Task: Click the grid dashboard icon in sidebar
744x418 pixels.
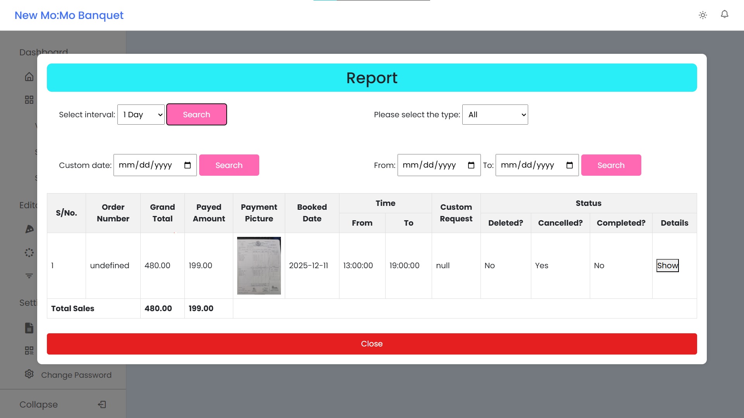Action: (29, 100)
